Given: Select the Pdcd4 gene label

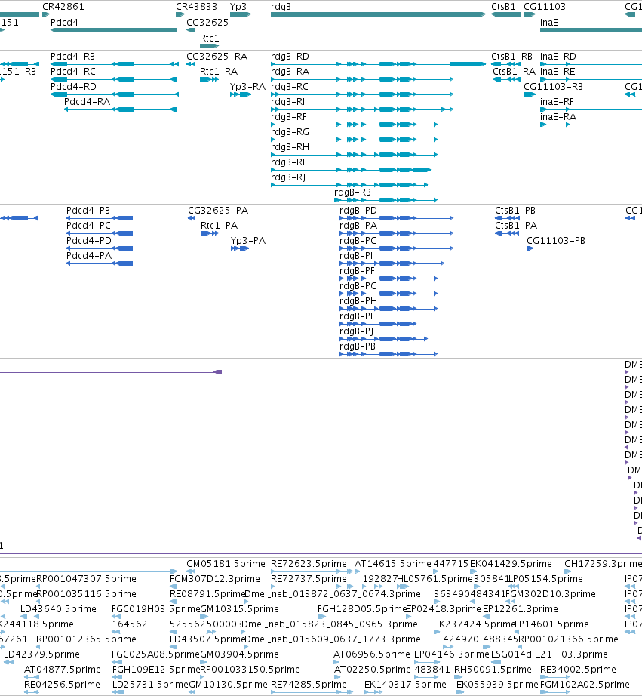Looking at the screenshot, I should point(64,22).
